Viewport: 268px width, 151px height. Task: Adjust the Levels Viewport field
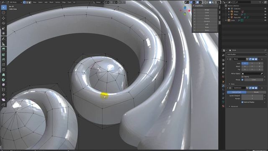tap(252, 96)
